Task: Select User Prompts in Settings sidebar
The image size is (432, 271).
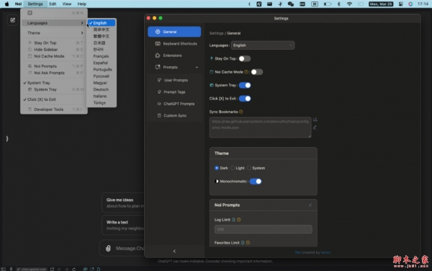Action: (x=174, y=80)
